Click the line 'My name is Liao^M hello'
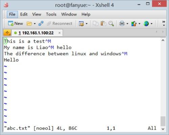The width and height of the screenshot is (169, 135). (x=38, y=47)
